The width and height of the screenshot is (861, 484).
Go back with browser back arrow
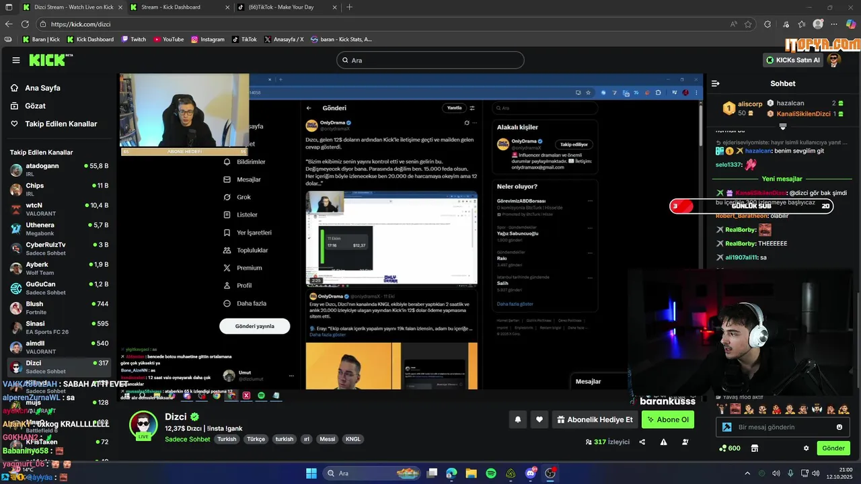[x=9, y=24]
